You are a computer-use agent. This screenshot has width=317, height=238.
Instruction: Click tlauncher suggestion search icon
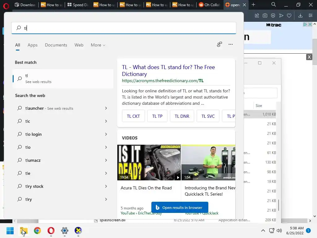[20, 108]
